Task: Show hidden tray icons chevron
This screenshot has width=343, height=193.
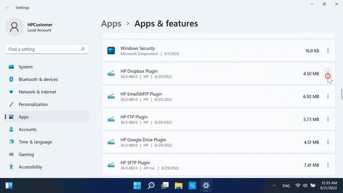Action: pyautogui.click(x=274, y=186)
